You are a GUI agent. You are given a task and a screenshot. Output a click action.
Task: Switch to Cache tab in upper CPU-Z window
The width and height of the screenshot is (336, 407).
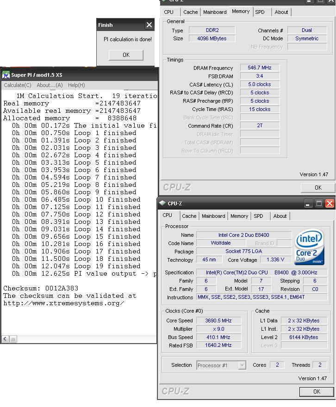[x=190, y=12]
